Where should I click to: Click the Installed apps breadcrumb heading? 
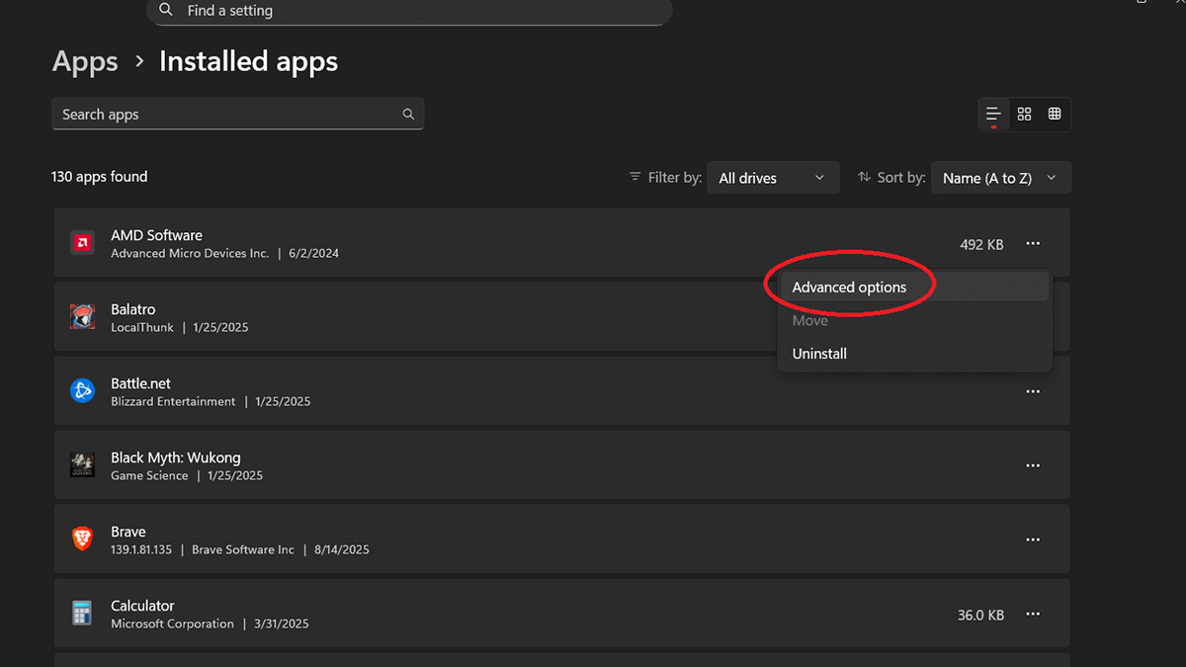click(248, 62)
